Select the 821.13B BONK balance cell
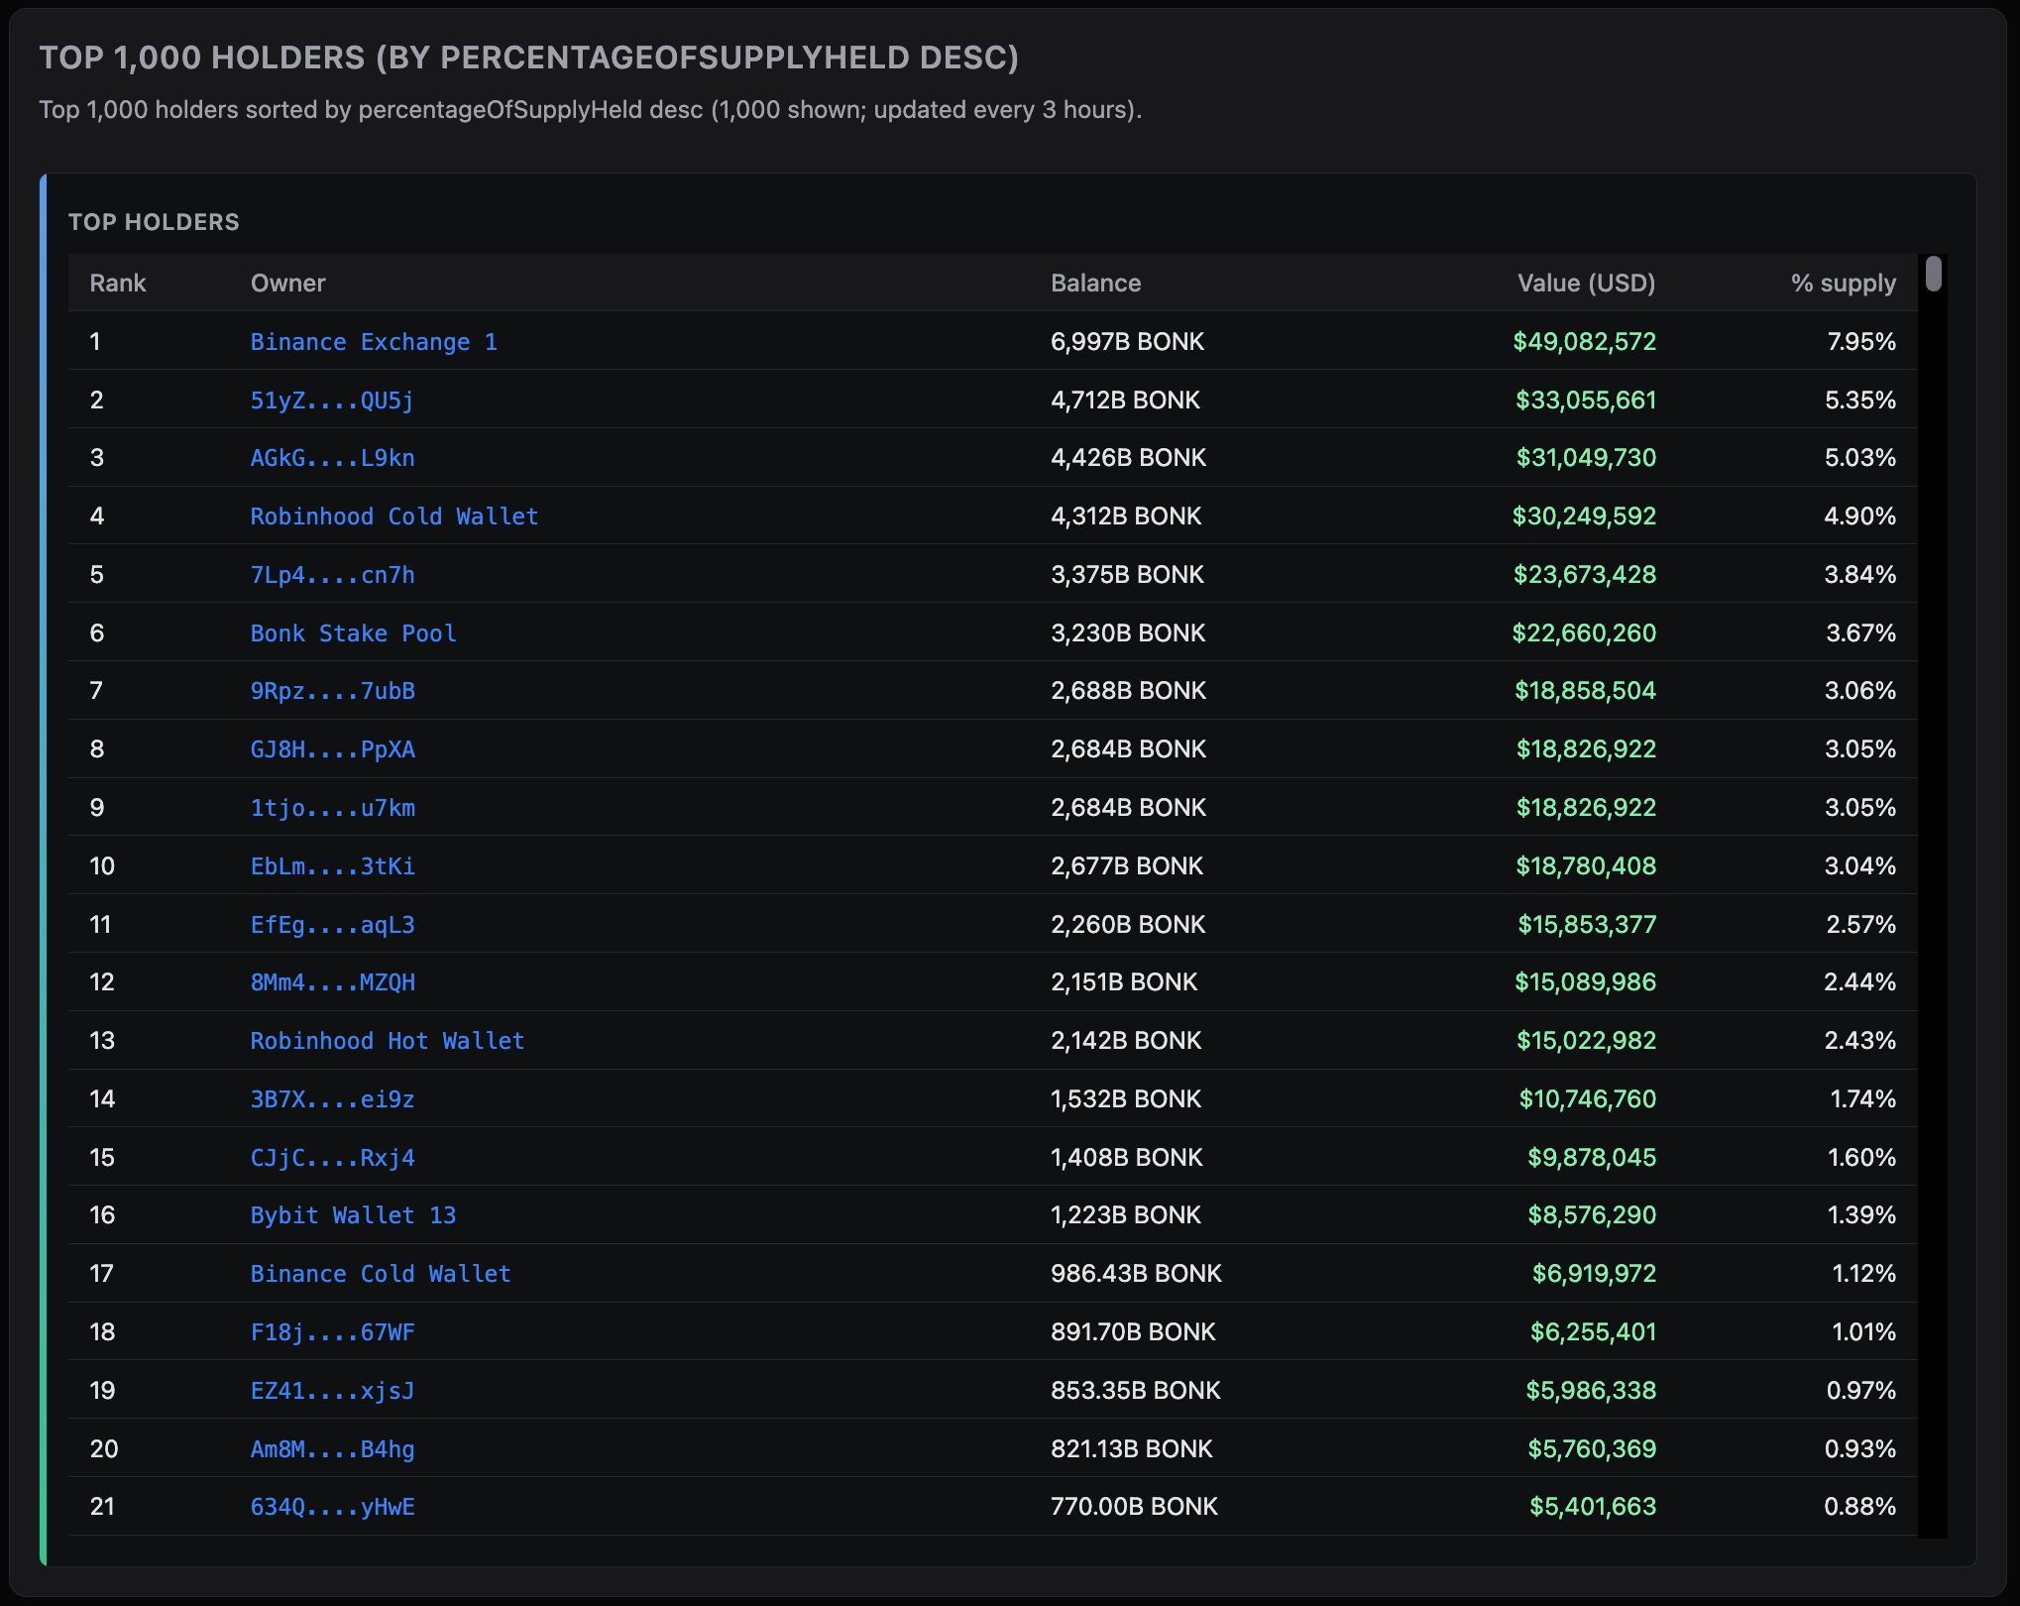2020x1606 pixels. coord(1132,1449)
